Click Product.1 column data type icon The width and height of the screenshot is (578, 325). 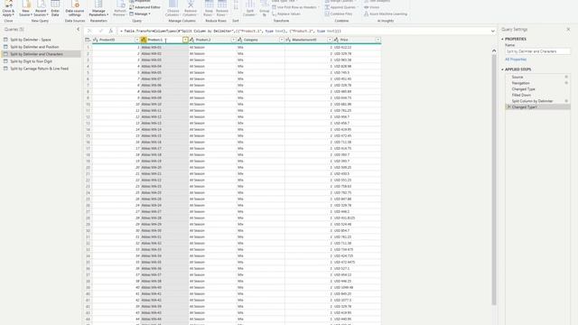coord(144,40)
